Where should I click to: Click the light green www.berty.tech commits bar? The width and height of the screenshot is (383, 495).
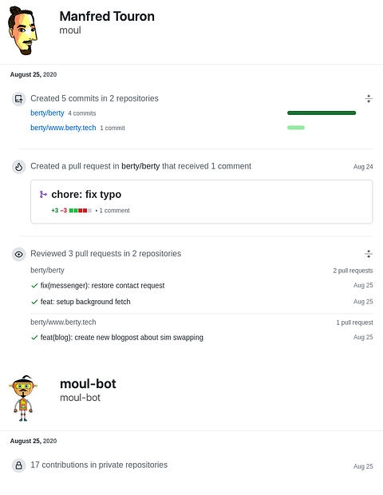tap(296, 128)
